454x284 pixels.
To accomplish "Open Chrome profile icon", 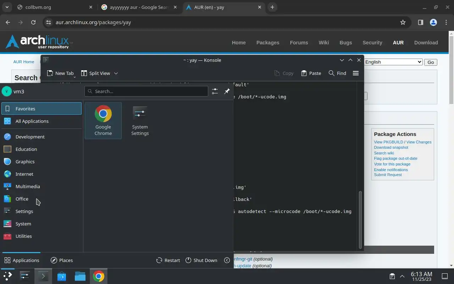I will [x=433, y=22].
